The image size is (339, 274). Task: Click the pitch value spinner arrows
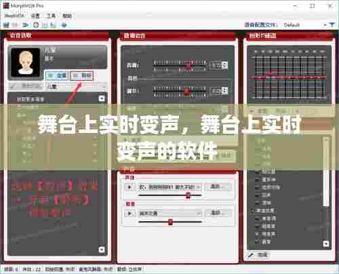[224, 65]
